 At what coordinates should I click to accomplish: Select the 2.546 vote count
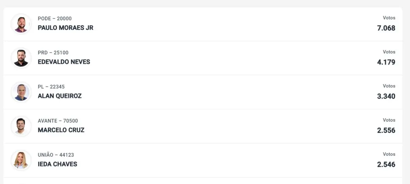(x=386, y=165)
